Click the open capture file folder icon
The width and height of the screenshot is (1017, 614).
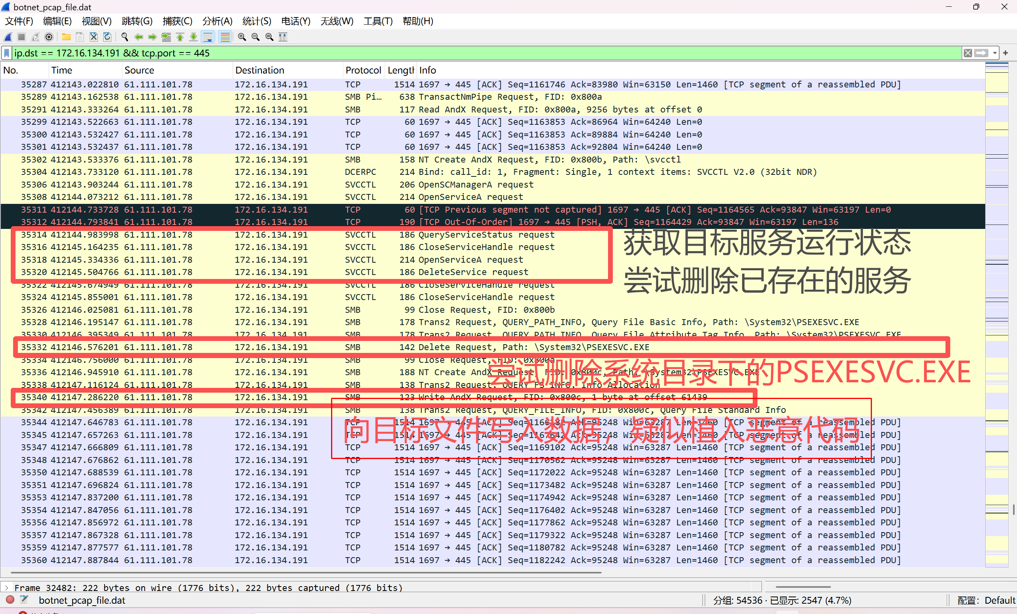66,37
